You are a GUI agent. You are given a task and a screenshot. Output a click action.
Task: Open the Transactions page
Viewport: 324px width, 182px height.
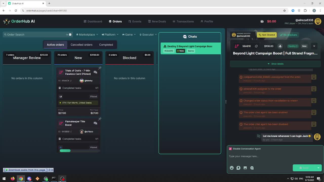point(183,21)
